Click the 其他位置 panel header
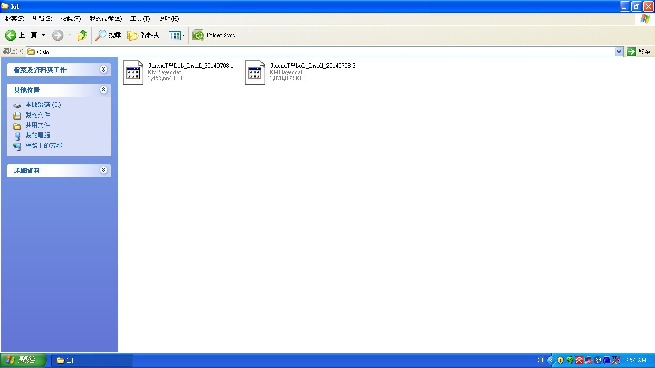Image resolution: width=655 pixels, height=368 pixels. [59, 90]
